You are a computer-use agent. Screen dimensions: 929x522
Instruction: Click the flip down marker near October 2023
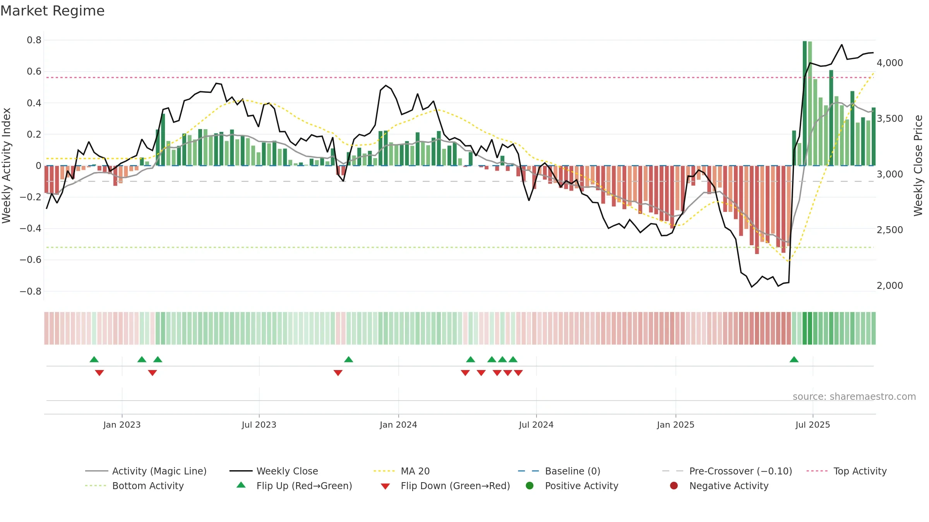[338, 373]
